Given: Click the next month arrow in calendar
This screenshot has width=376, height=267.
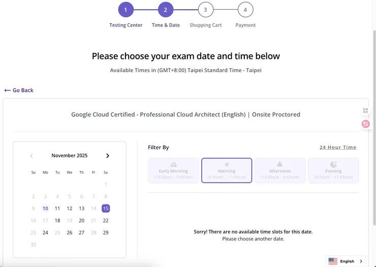Looking at the screenshot, I should pyautogui.click(x=107, y=156).
